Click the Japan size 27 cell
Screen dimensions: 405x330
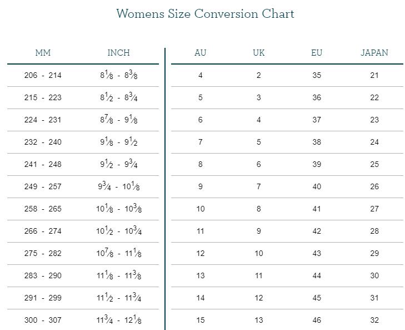click(374, 209)
